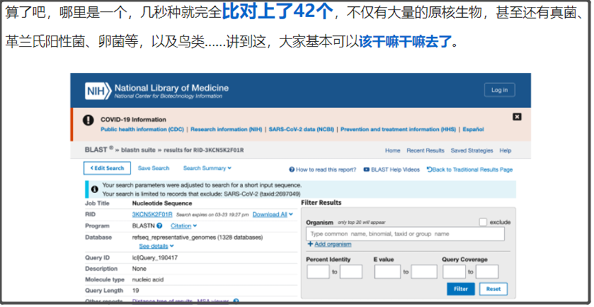The image size is (594, 307).
Task: Expand the Search Summary dropdown
Action: [x=207, y=168]
